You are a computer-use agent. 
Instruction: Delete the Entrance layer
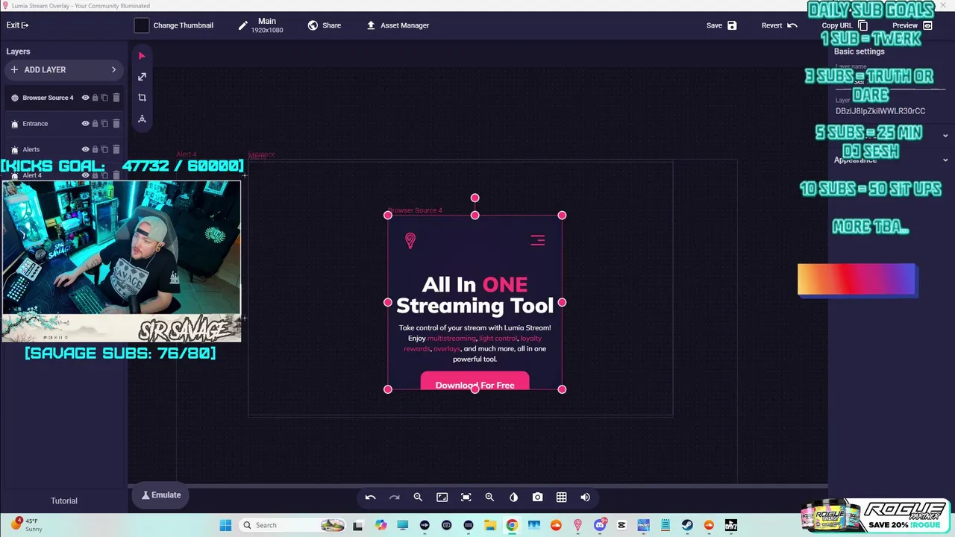coord(116,124)
